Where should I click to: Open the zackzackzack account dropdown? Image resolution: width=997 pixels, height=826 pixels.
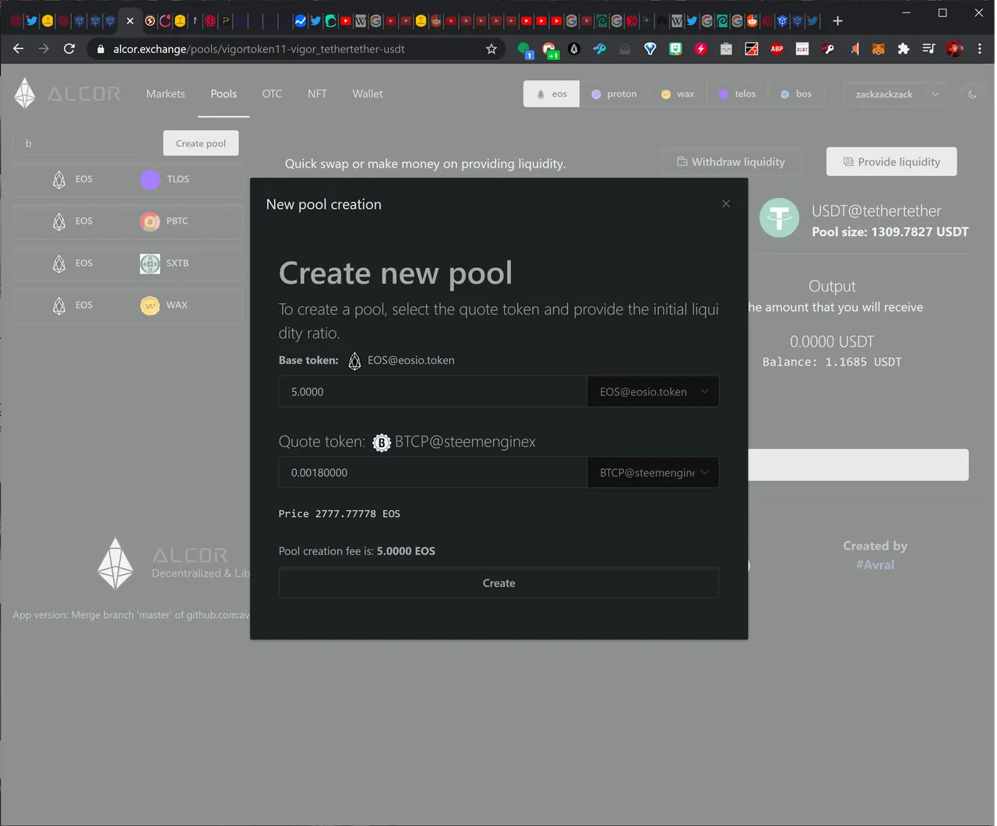click(896, 94)
